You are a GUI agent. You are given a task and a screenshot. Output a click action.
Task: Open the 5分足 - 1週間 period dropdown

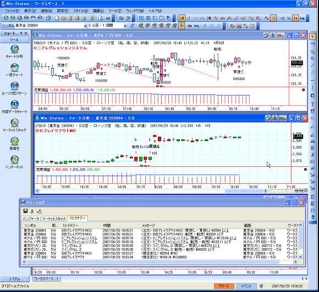125,26
